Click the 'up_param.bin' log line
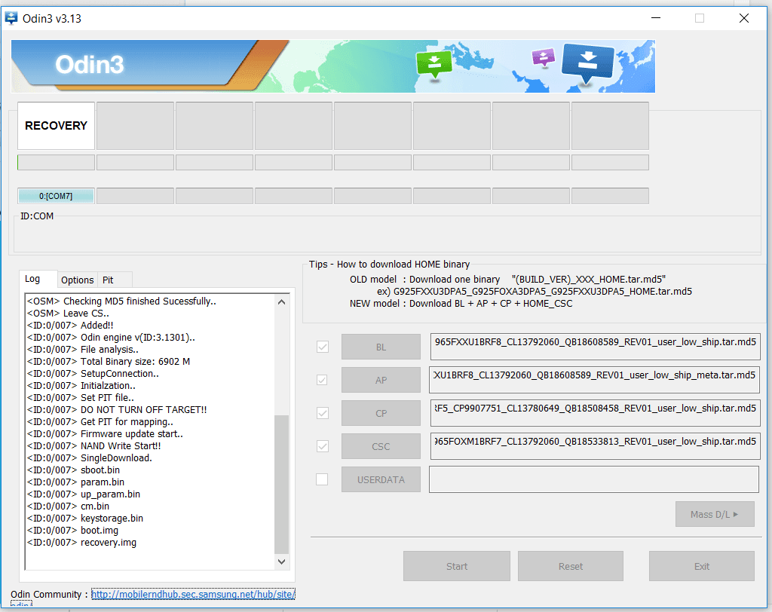This screenshot has height=612, width=772. [84, 494]
